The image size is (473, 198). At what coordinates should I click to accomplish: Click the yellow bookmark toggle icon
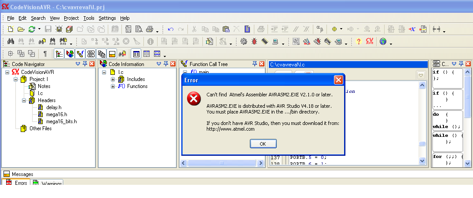(334, 29)
